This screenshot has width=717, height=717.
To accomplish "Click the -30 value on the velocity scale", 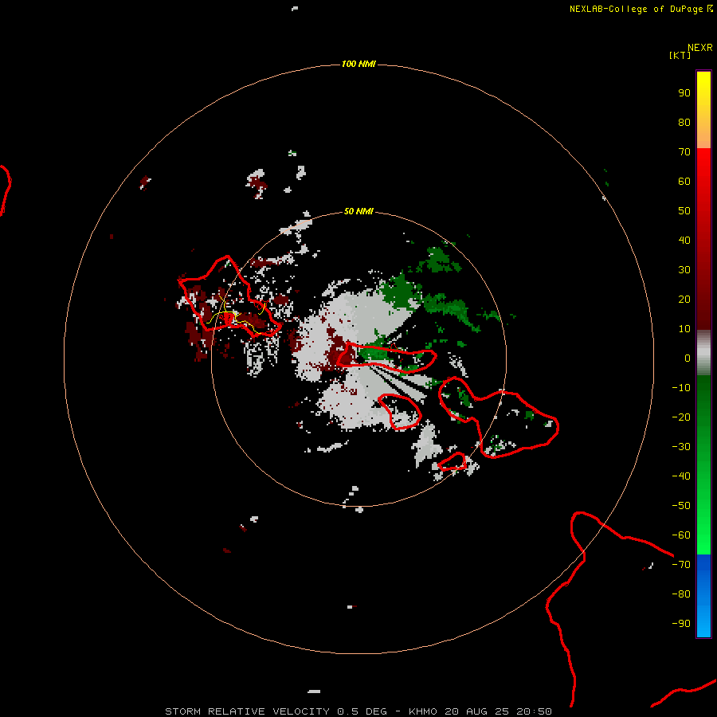I will [x=681, y=447].
